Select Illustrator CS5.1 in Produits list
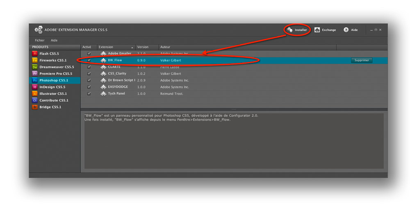The width and height of the screenshot is (410, 204). tap(55, 94)
